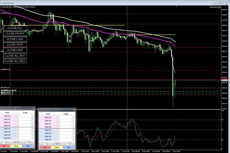Viewport: 230px width, 153px height.
Task: Click Buy in the 250.00-volume depth panel
Action: point(28,146)
